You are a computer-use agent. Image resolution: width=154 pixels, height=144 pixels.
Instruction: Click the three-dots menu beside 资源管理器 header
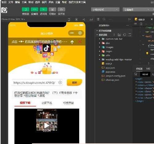coord(128,25)
